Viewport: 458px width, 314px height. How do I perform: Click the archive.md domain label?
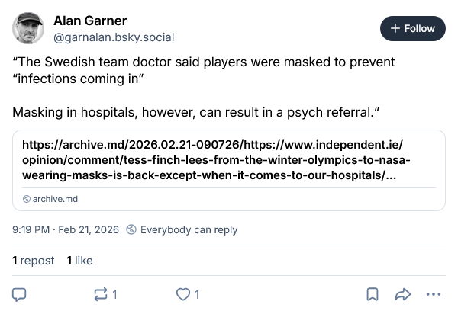click(55, 199)
